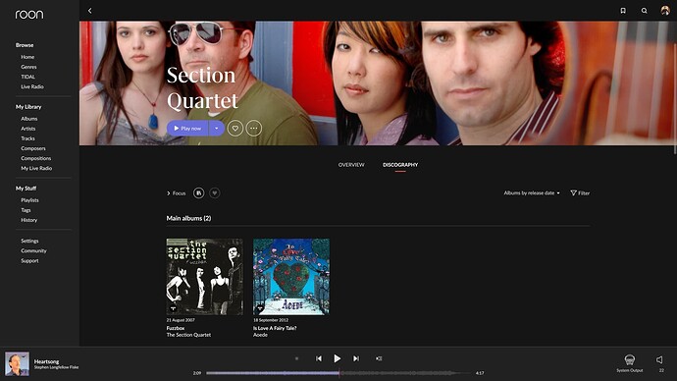Image resolution: width=677 pixels, height=381 pixels.
Task: Open search with the magnifier icon
Action: pos(645,11)
